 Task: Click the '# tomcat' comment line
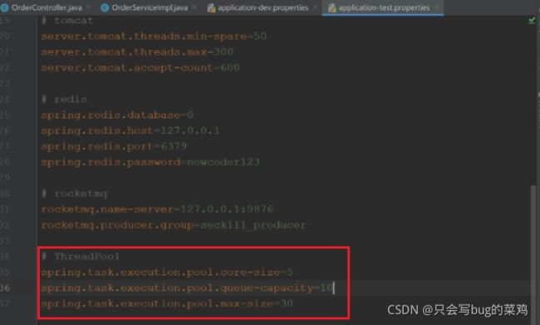coord(67,21)
